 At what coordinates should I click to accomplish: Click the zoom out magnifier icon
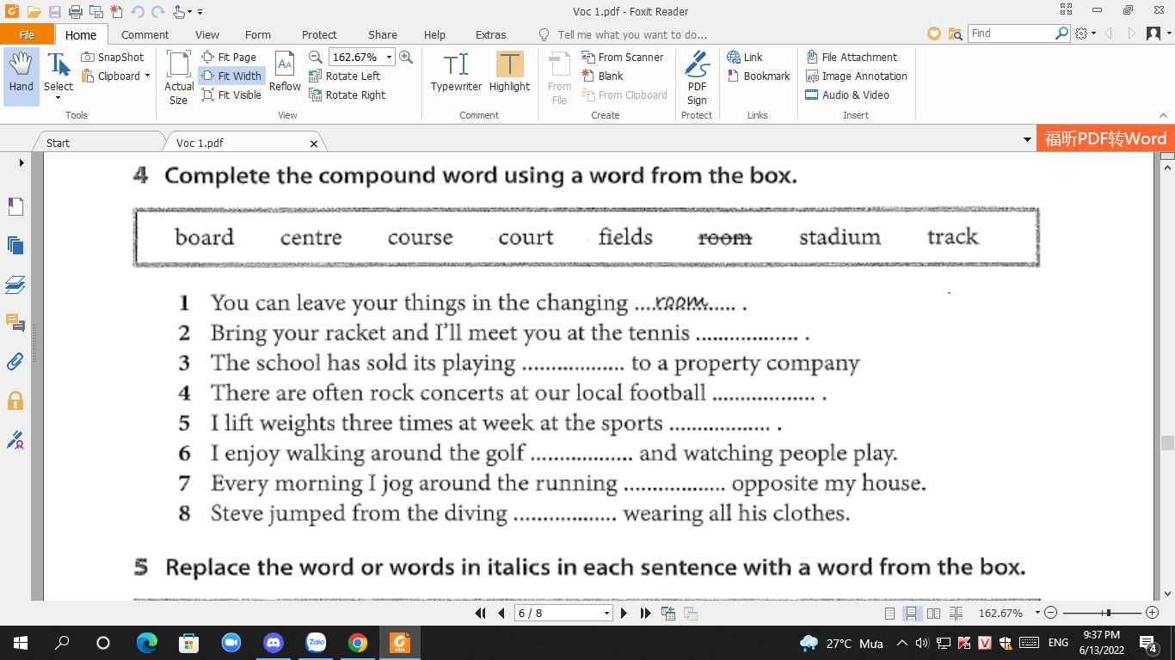[316, 57]
